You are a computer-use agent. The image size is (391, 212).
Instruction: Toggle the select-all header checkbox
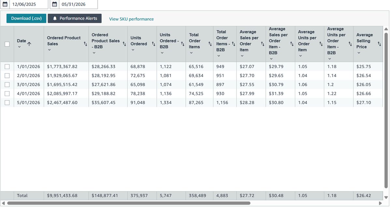pos(7,44)
